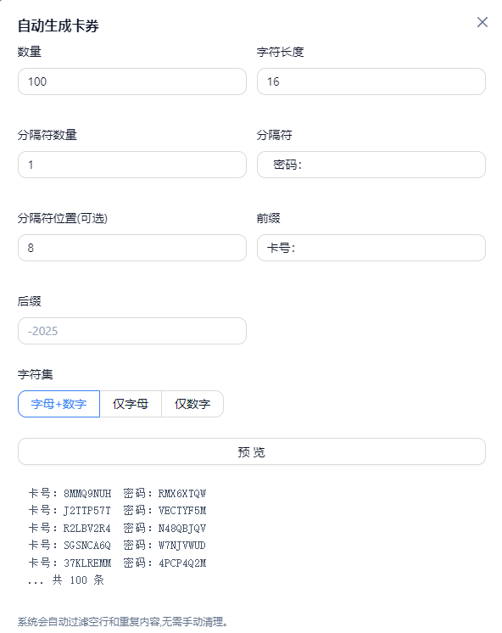Click preview row 卡号: J2TTP57T

click(117, 511)
